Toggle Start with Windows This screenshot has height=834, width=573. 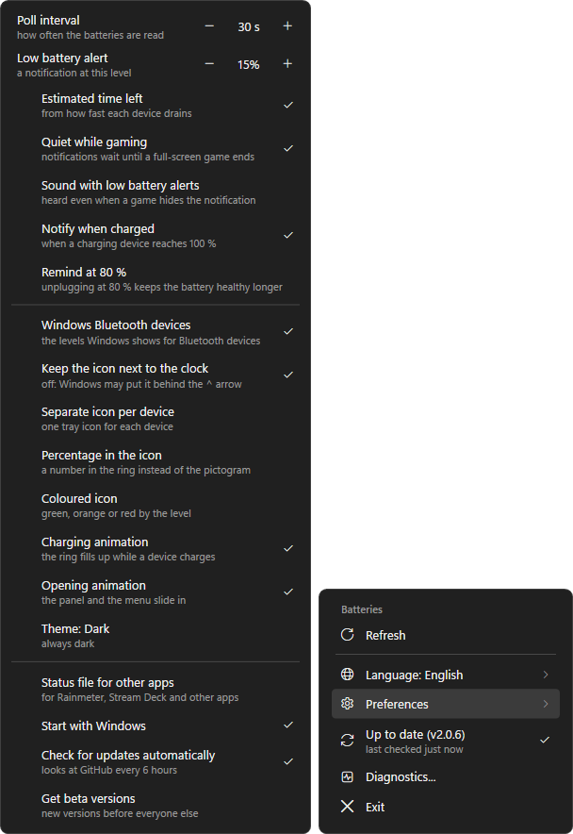click(x=156, y=726)
